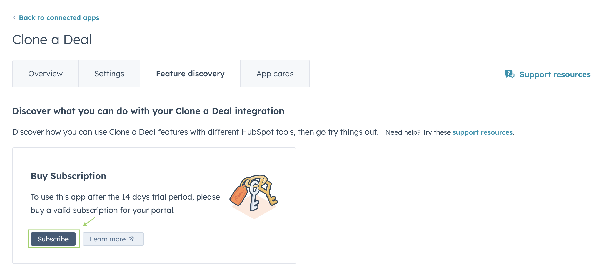Click the green arrow pointing at Subscribe
This screenshot has height=272, width=609.
point(89,222)
